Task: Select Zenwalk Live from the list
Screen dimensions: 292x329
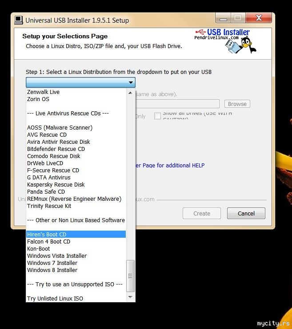Action: (x=76, y=92)
